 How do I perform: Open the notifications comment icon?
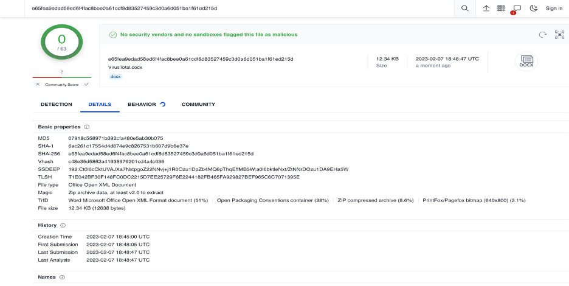[x=517, y=9]
